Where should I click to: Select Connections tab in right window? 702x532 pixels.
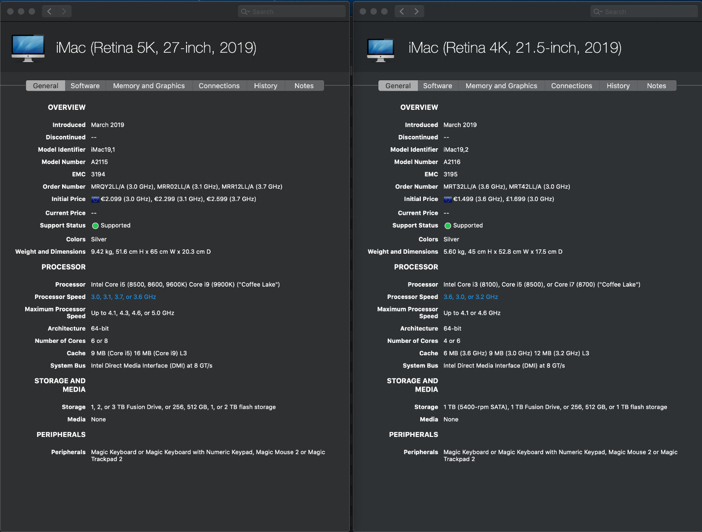(x=571, y=86)
